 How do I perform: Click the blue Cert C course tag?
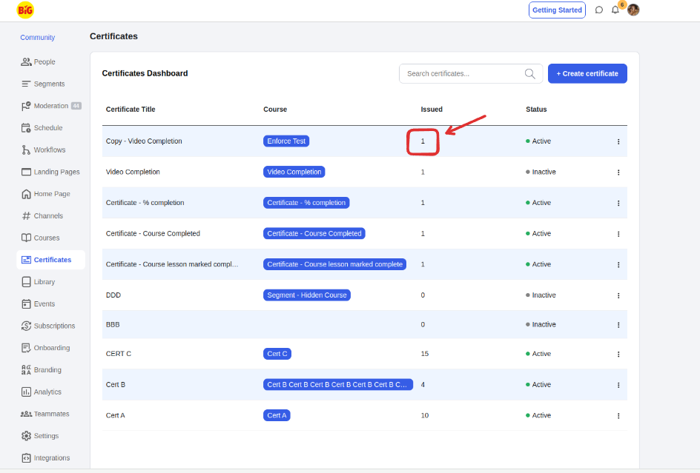pyautogui.click(x=277, y=354)
